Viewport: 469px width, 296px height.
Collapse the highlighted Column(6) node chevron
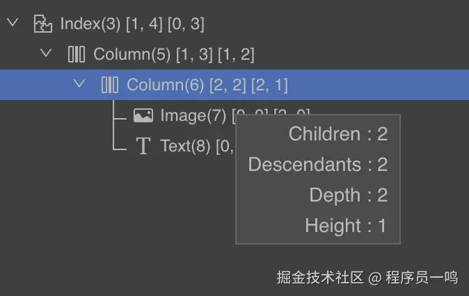[x=79, y=84]
